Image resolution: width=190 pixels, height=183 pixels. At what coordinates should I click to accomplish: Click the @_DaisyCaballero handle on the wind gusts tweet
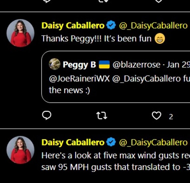click(x=153, y=143)
